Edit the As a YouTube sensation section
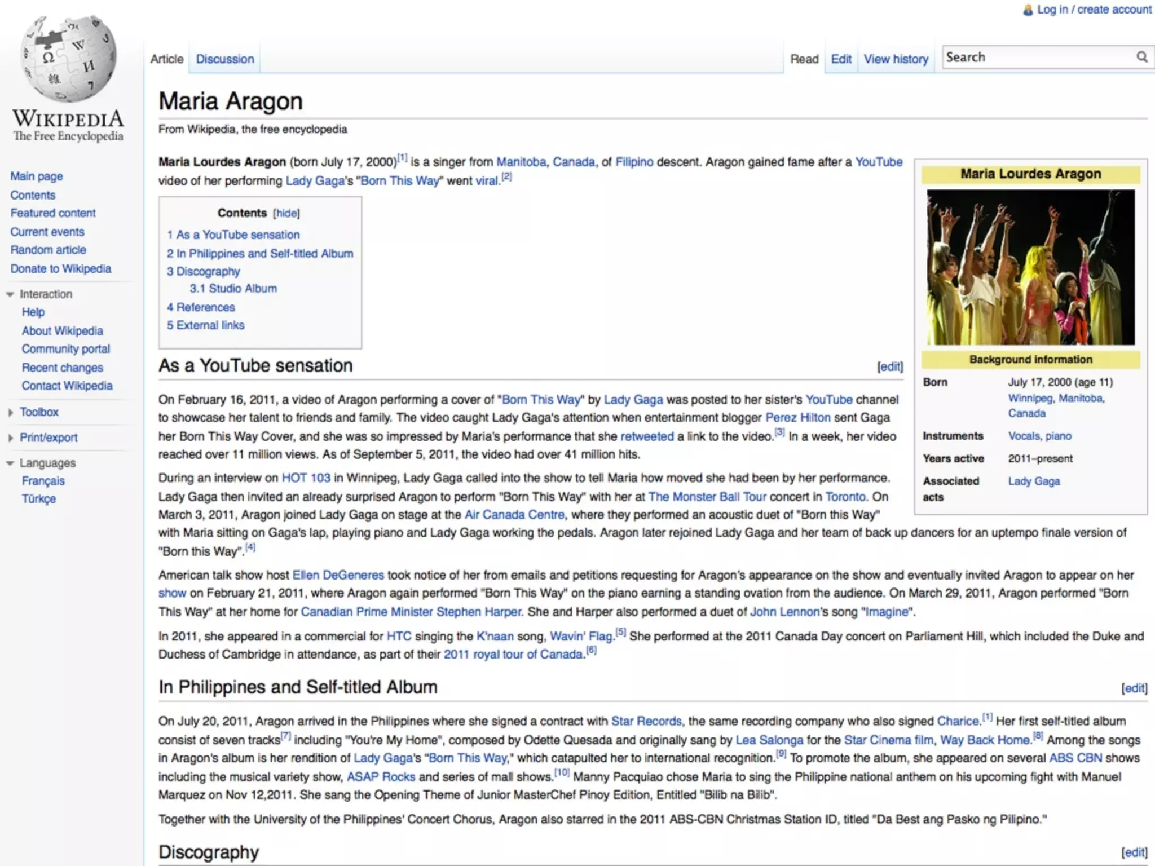The height and width of the screenshot is (866, 1155). (890, 366)
